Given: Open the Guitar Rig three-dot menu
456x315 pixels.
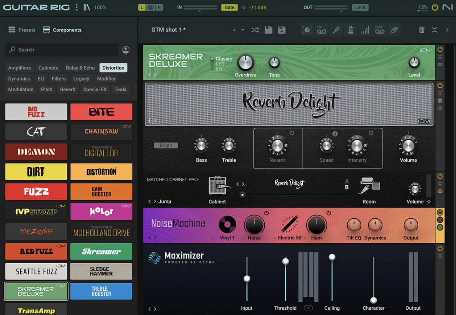Looking at the screenshot, I should 77,7.
